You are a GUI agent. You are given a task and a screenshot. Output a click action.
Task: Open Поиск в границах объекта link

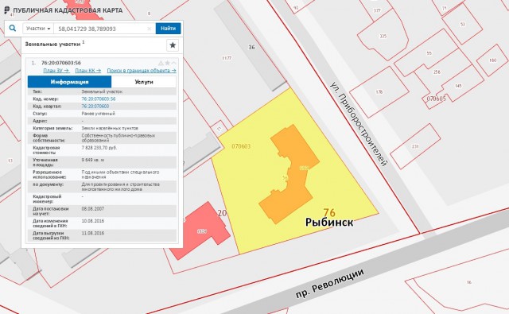coord(142,71)
